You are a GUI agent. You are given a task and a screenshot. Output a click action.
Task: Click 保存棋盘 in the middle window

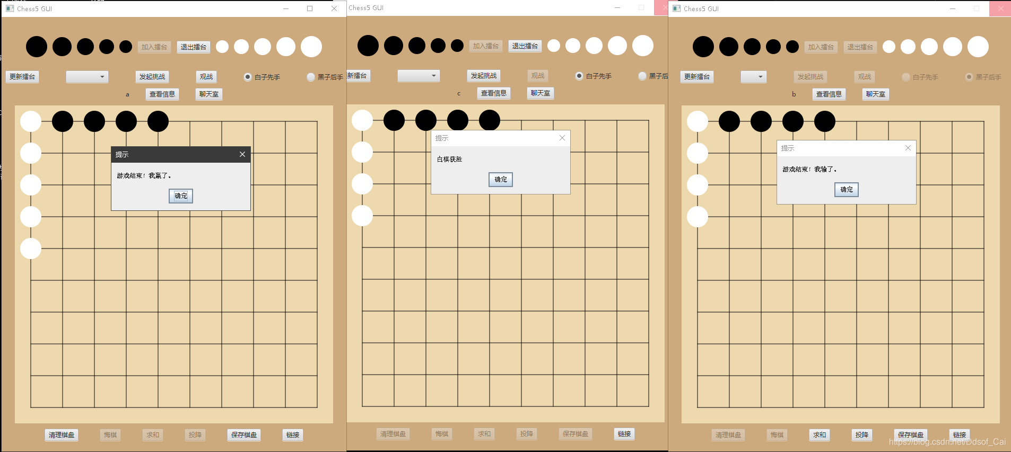[x=576, y=434]
